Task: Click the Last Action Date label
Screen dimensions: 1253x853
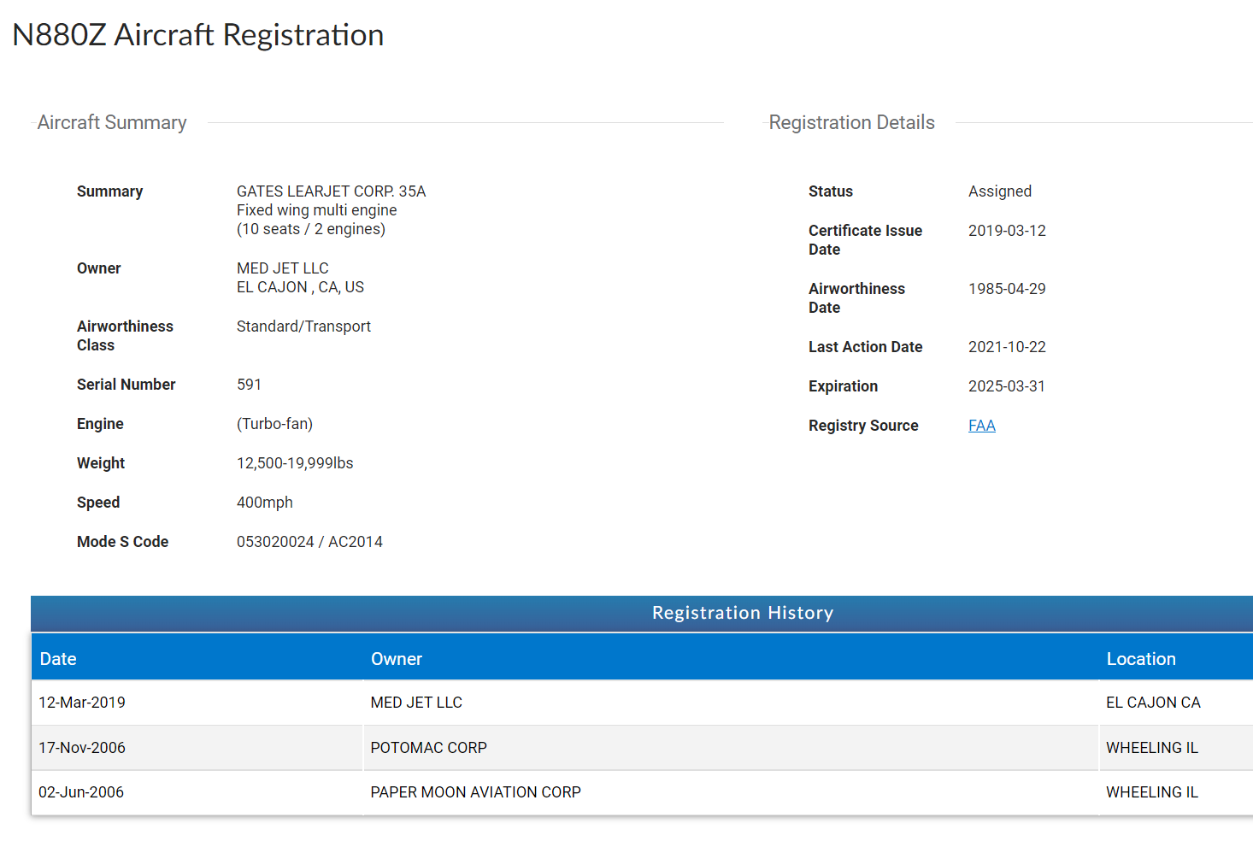Action: (x=865, y=347)
